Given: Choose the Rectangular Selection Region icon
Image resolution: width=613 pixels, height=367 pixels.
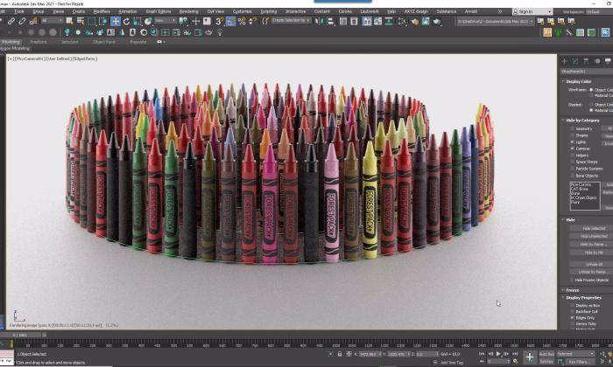Looking at the screenshot, I should (x=91, y=21).
